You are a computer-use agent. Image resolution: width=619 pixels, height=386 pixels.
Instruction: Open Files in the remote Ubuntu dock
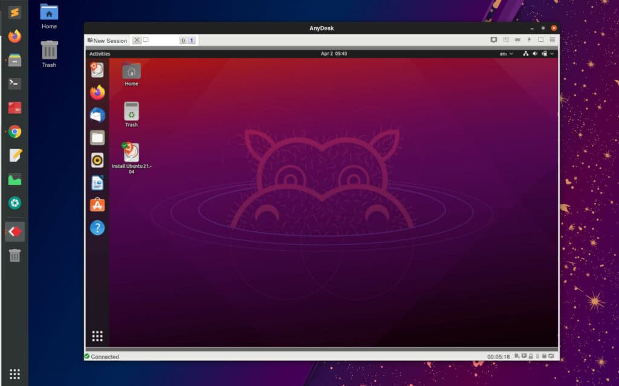(x=97, y=138)
